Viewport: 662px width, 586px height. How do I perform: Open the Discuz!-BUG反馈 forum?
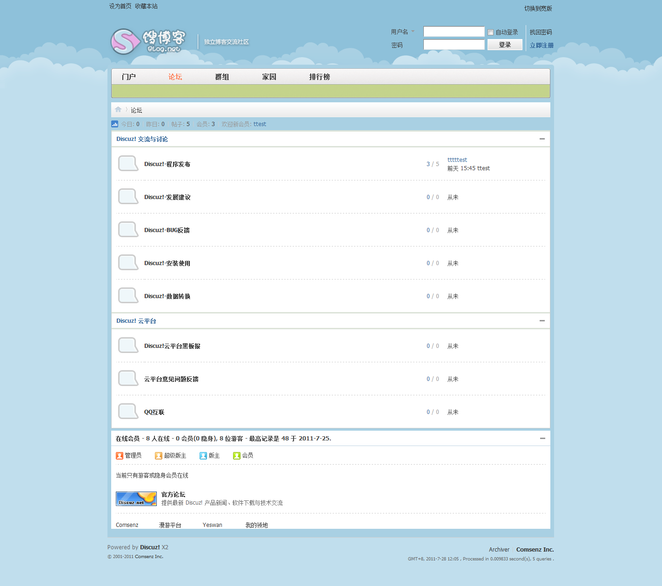click(167, 230)
